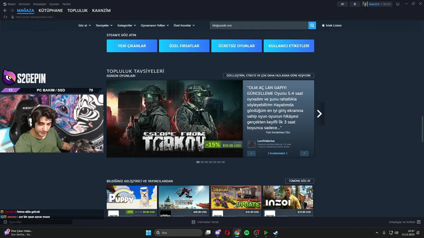The image size is (424, 238).
Task: Open the Arkadaşlar ve Sohbet chat icon
Action: [x=419, y=222]
